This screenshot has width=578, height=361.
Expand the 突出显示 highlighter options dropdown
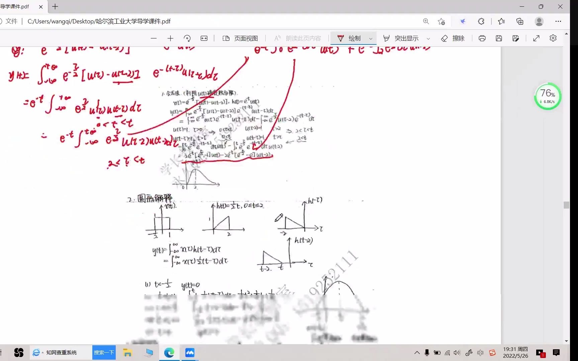[x=428, y=38]
